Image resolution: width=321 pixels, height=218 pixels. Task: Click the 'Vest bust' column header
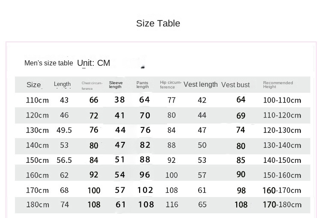pos(235,85)
